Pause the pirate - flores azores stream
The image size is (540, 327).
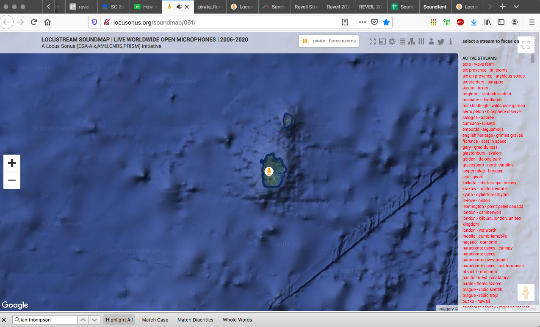305,41
